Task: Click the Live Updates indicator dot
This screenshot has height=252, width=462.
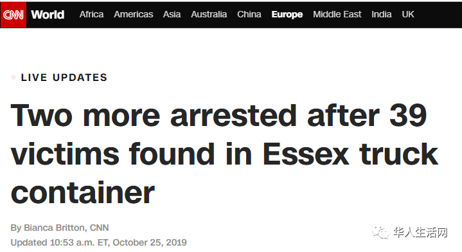Action: click(13, 77)
